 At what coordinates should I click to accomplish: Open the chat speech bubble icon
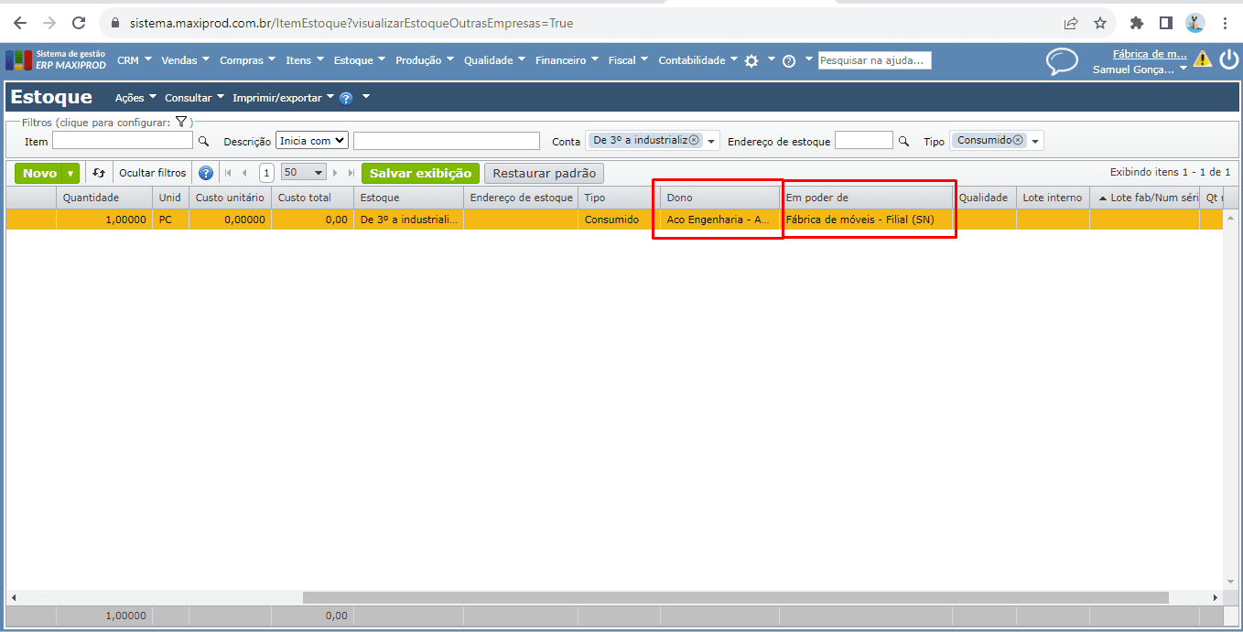pos(1062,61)
